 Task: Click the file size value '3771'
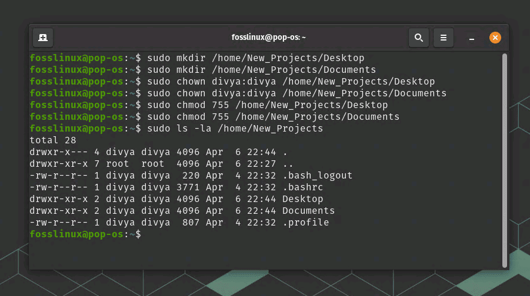pos(188,187)
